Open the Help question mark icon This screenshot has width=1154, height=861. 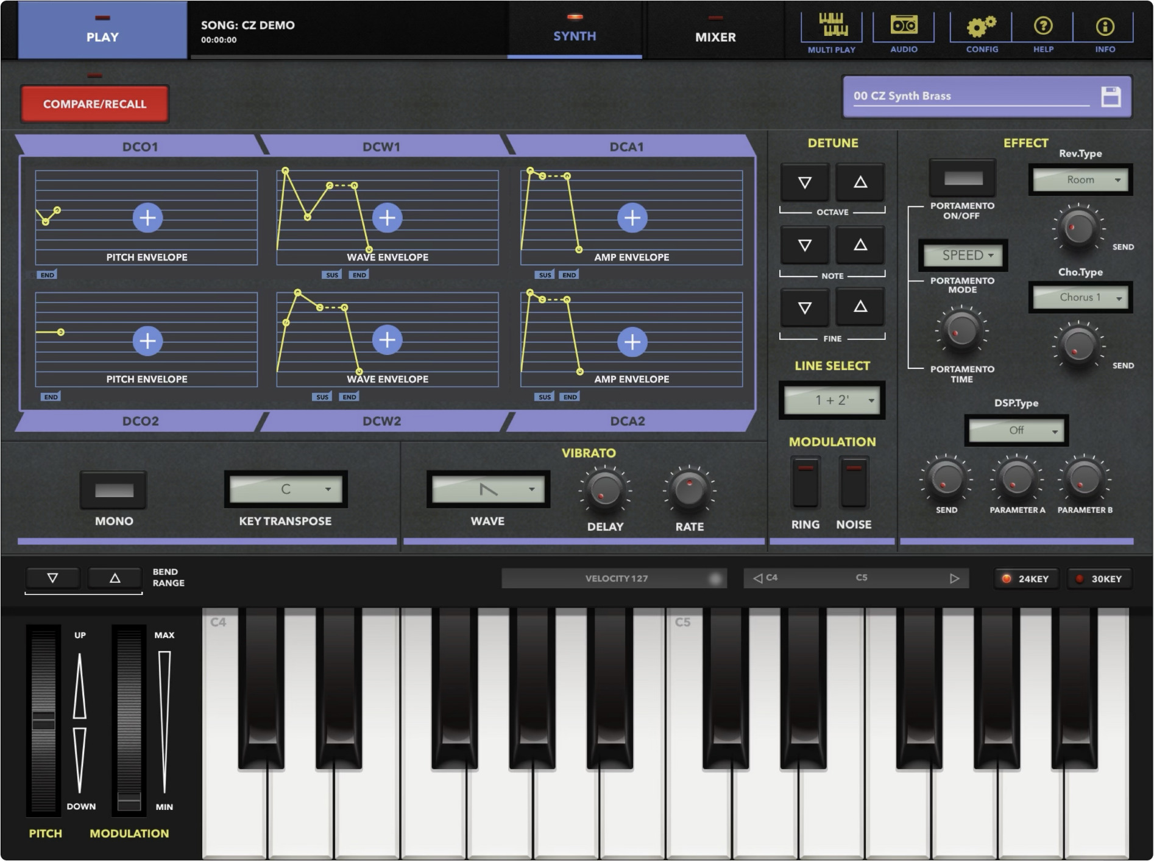click(x=1043, y=26)
